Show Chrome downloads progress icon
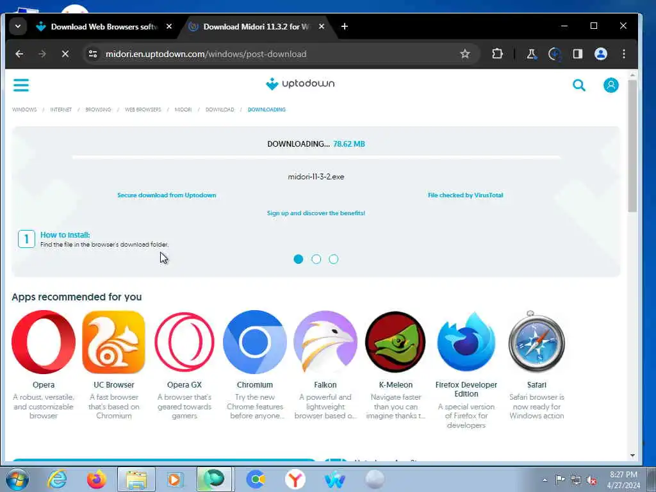The image size is (656, 492). (x=555, y=54)
